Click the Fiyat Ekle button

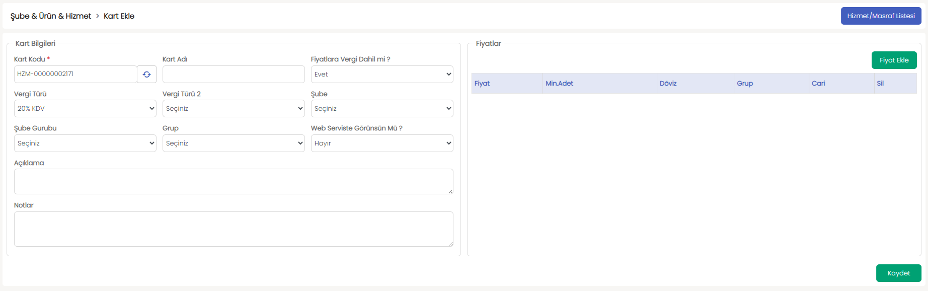click(x=894, y=60)
